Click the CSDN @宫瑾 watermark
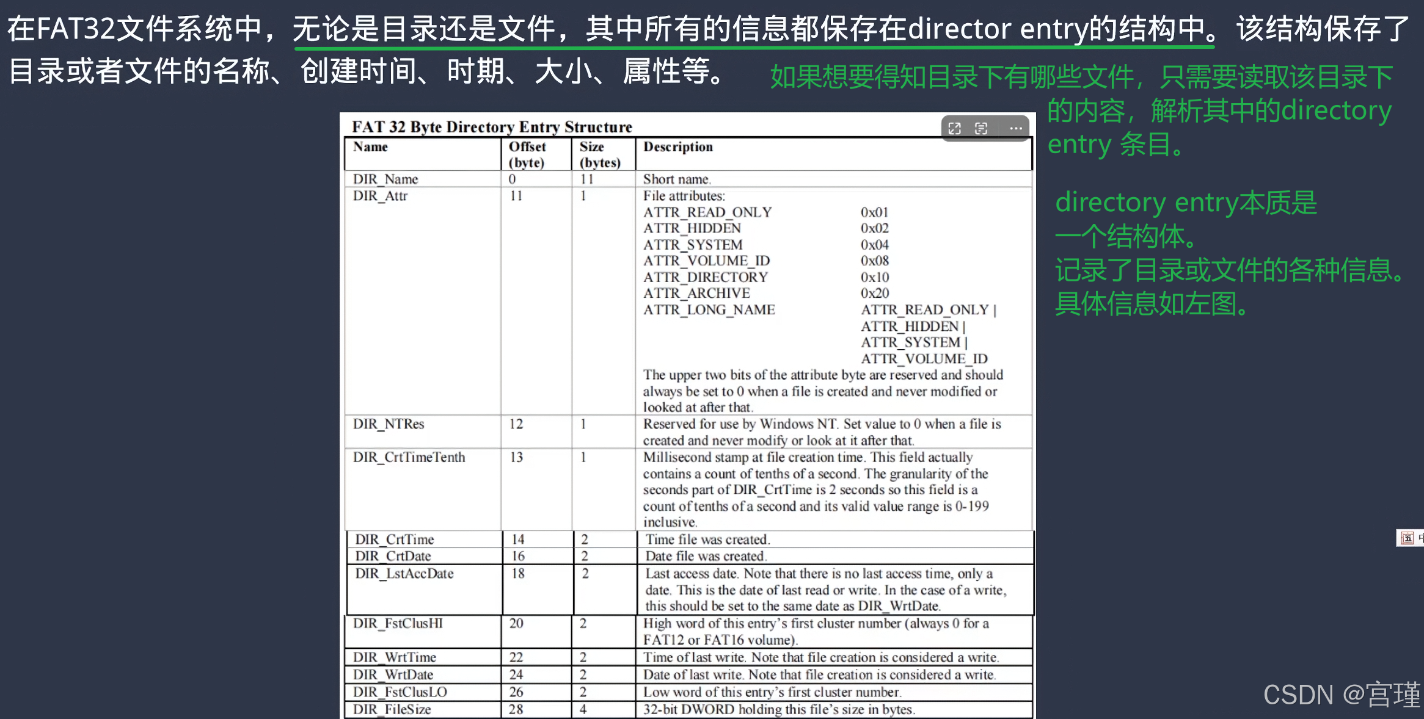The height and width of the screenshot is (719, 1424). point(1341,695)
